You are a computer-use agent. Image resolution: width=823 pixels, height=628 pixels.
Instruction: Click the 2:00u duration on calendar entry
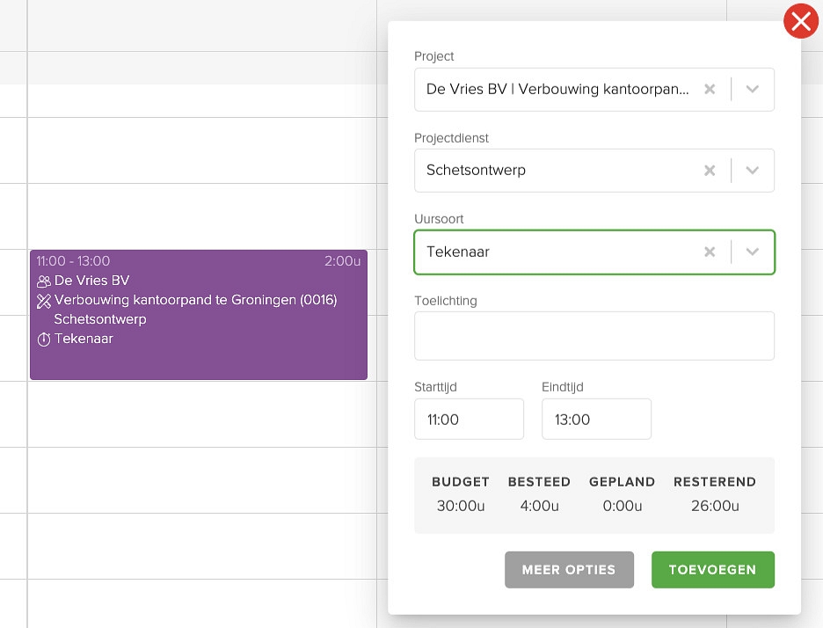coord(344,261)
